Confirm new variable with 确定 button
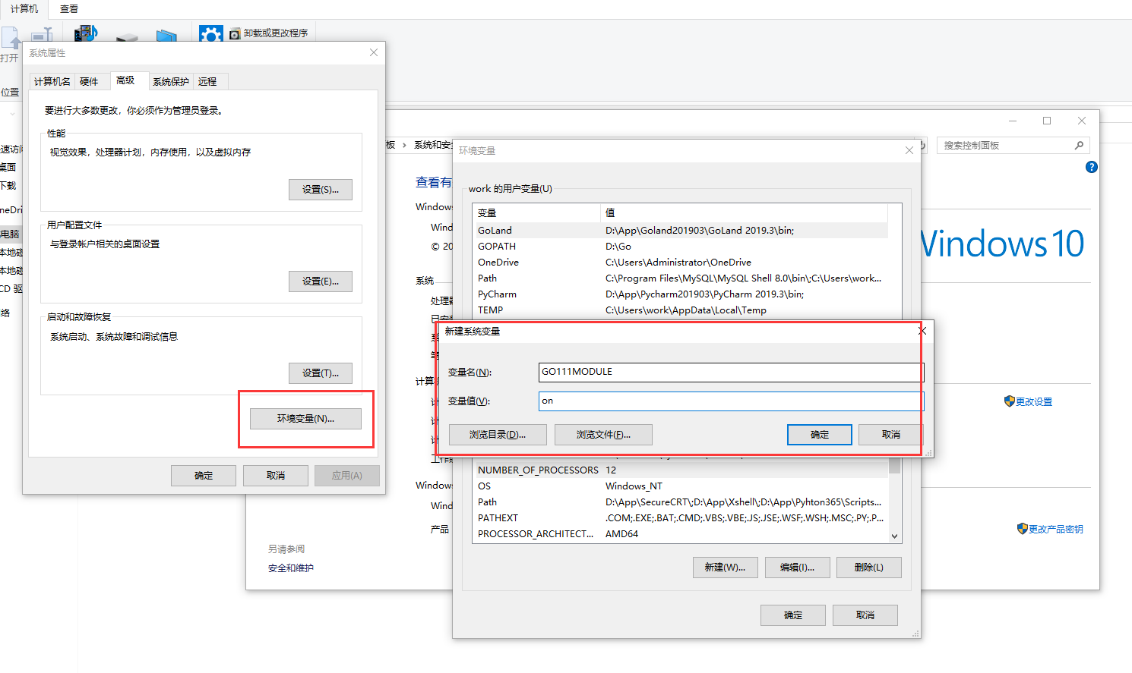This screenshot has width=1132, height=673. (x=820, y=435)
